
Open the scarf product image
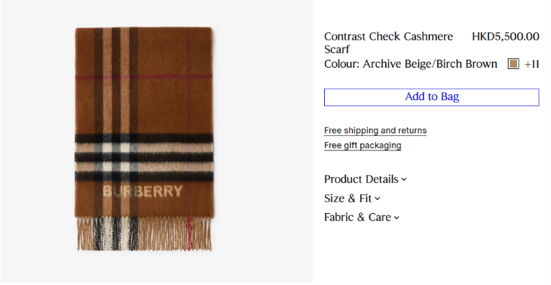point(144,139)
